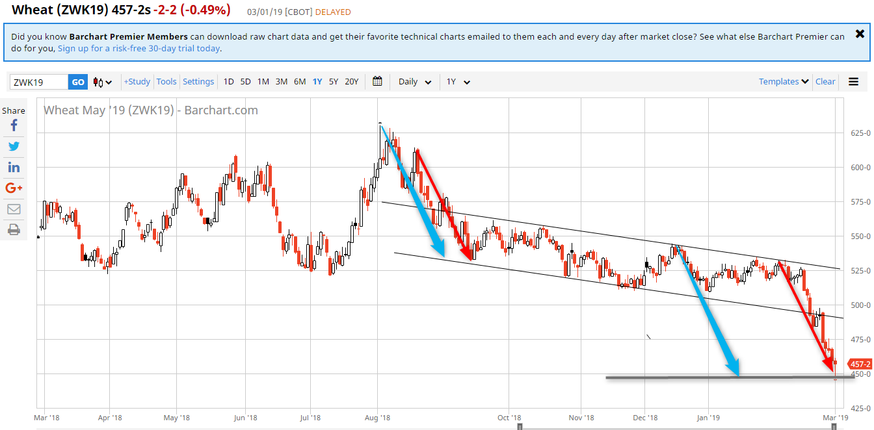Screen dimensions: 874x430
Task: Choose the 1D time range
Action: tap(229, 81)
